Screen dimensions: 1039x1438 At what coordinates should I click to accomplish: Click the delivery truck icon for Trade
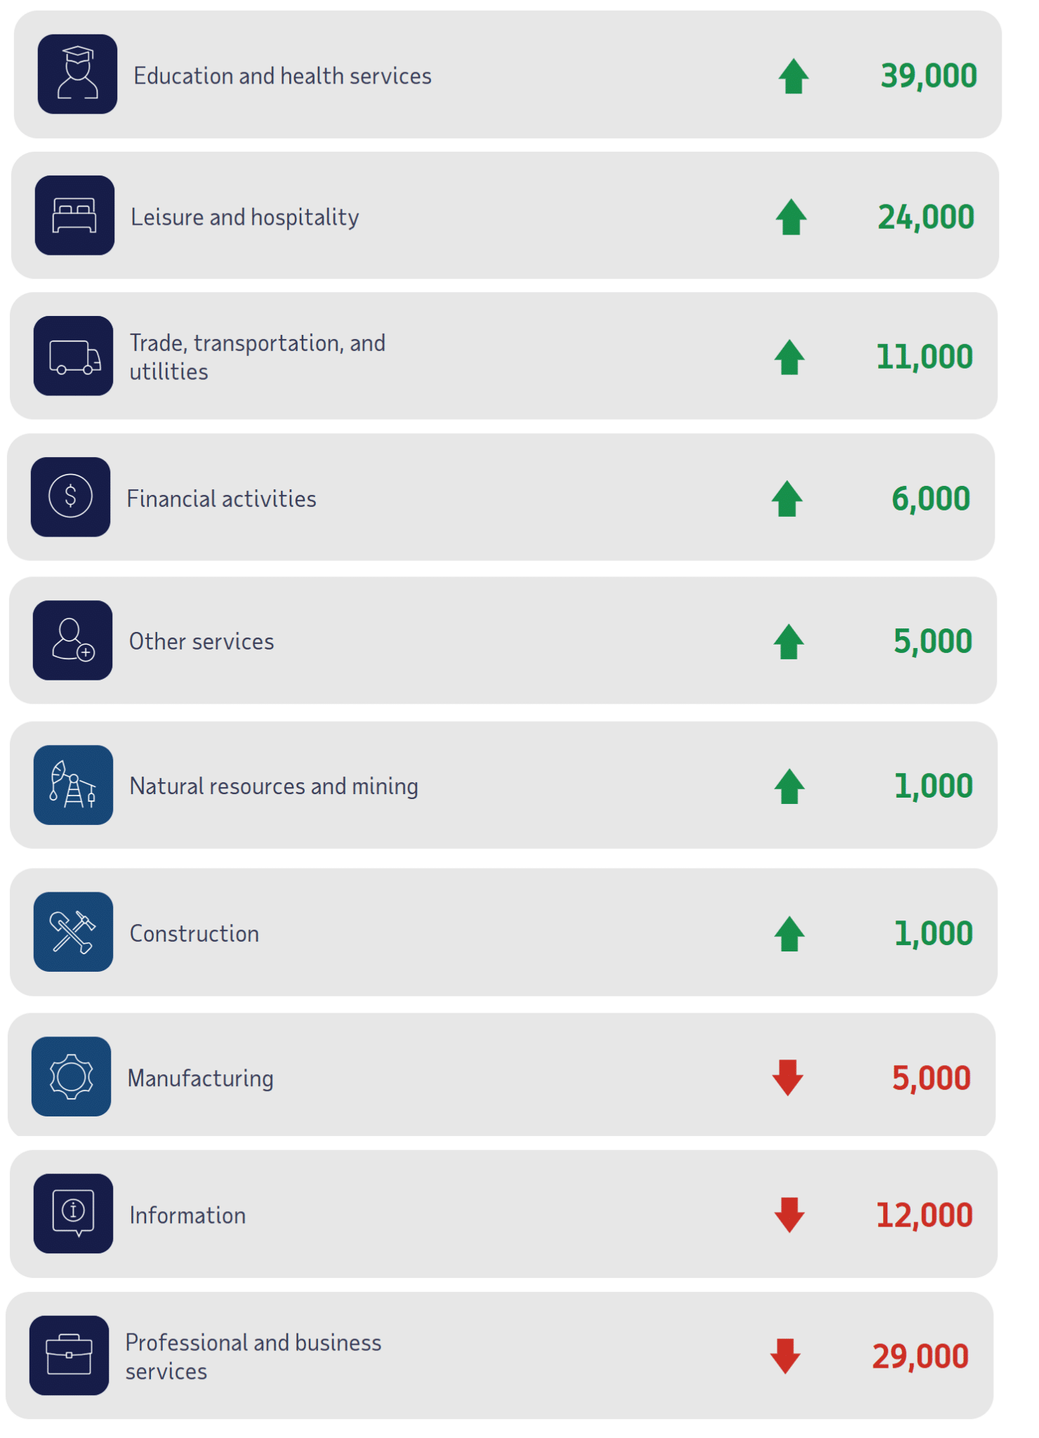click(73, 356)
